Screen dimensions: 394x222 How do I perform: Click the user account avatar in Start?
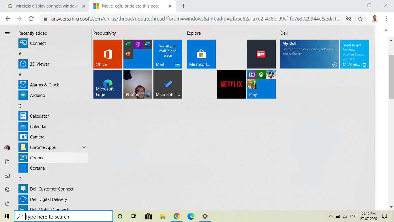tap(7, 148)
